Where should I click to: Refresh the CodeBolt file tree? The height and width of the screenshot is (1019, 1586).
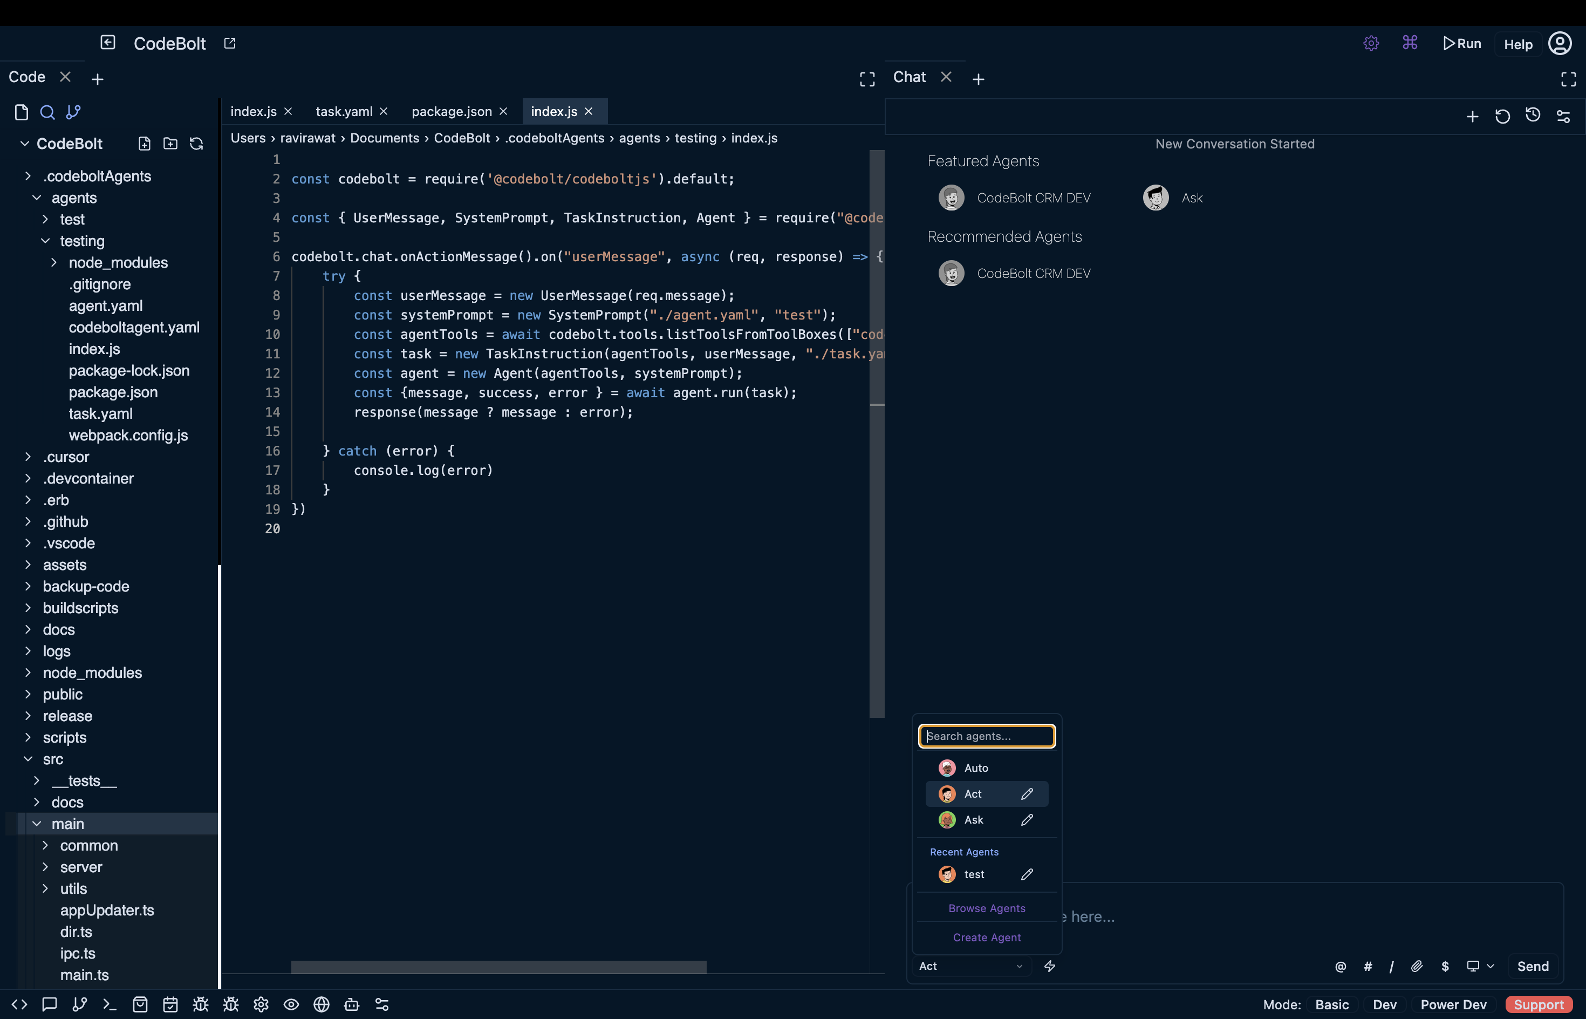[x=196, y=144]
